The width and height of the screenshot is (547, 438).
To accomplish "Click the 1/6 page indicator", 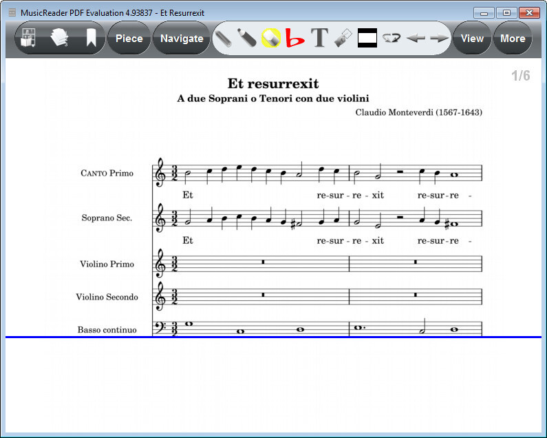I will pos(520,76).
